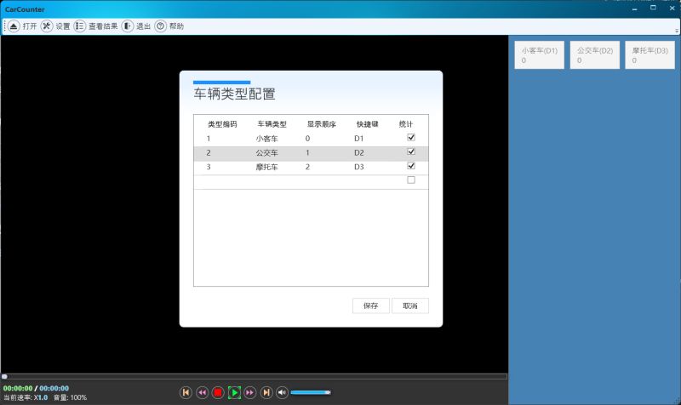Select the 打开 toolbar label
681x405 pixels.
pos(30,26)
